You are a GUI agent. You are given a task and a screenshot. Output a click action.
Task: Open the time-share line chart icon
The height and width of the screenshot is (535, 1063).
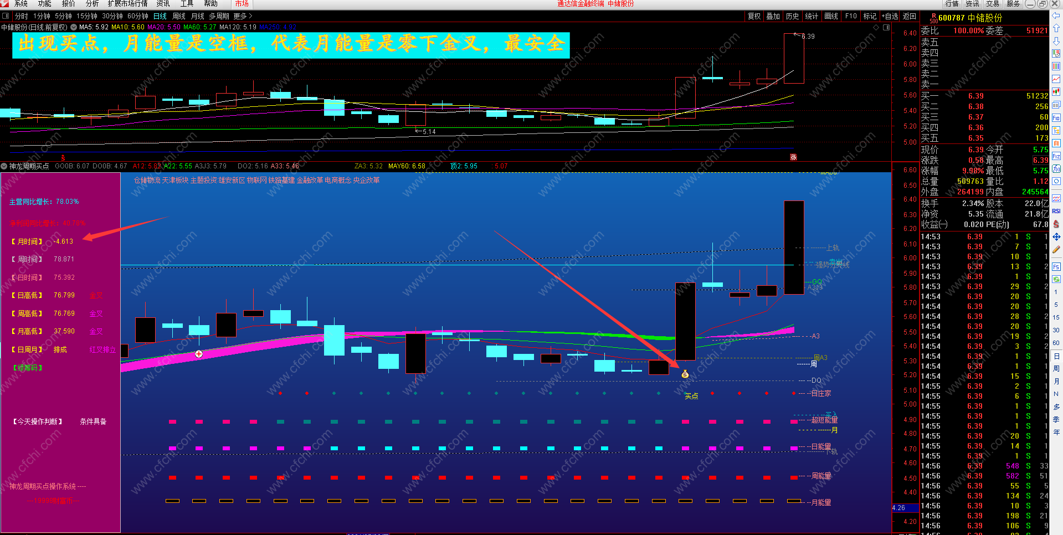[1056, 79]
